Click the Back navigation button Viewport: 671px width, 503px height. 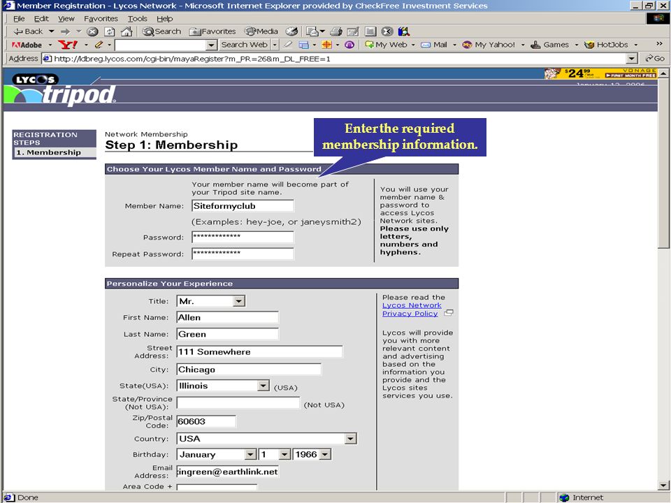coord(28,31)
